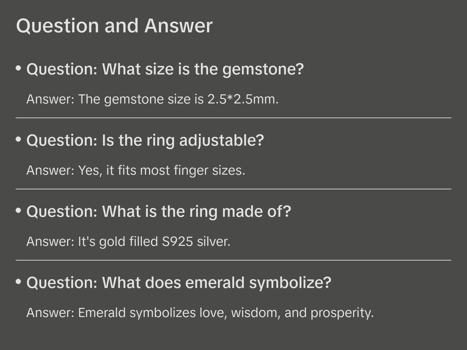Select the question on ring material
Viewport: 467px width, 350px height.
click(158, 212)
